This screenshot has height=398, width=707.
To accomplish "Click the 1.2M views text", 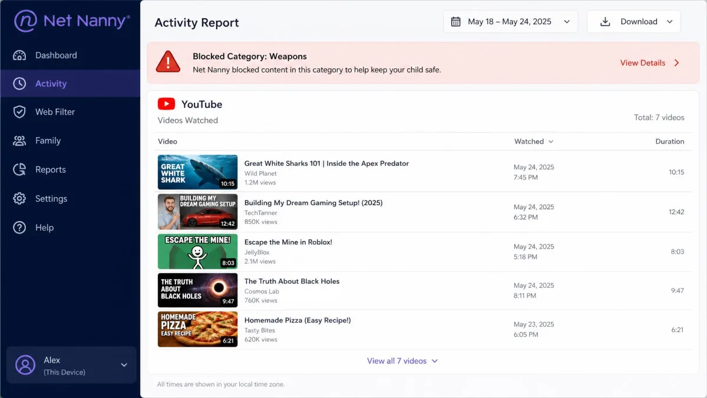I will pos(260,183).
